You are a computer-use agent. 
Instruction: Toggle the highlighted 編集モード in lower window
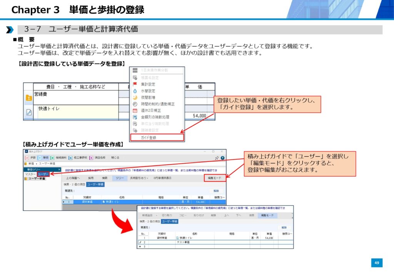click(x=267, y=215)
